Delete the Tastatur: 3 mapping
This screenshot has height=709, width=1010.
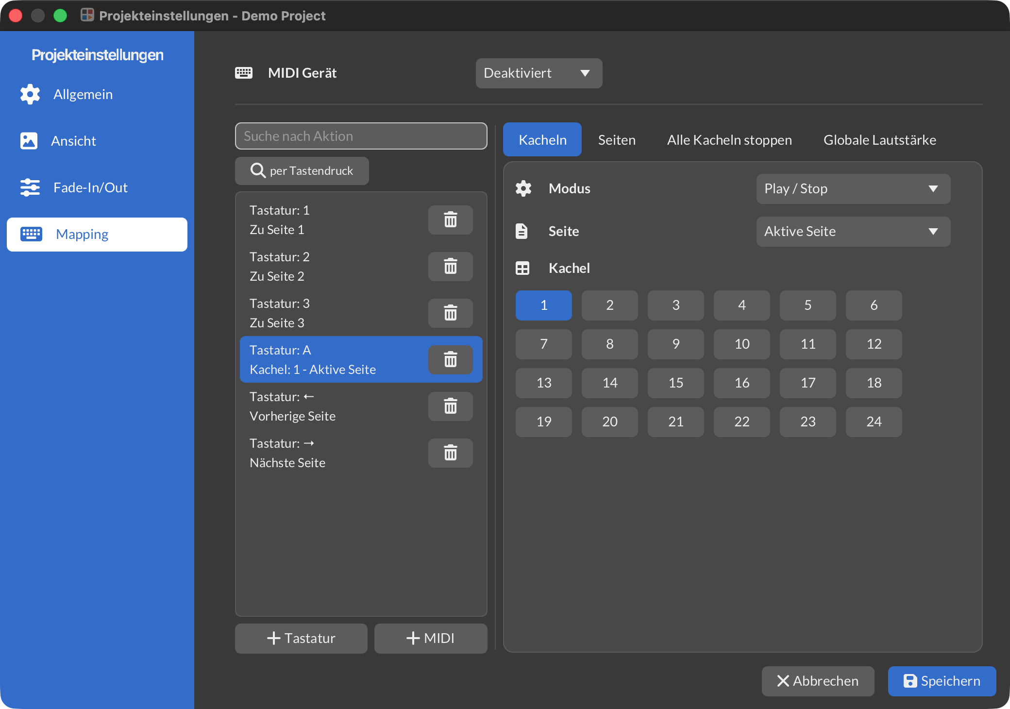450,313
